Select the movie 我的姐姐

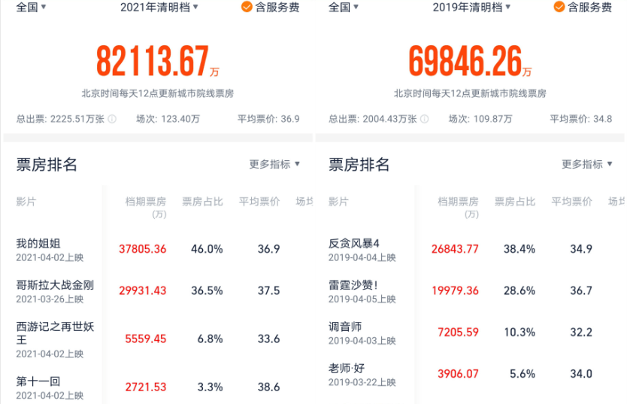pyautogui.click(x=38, y=243)
